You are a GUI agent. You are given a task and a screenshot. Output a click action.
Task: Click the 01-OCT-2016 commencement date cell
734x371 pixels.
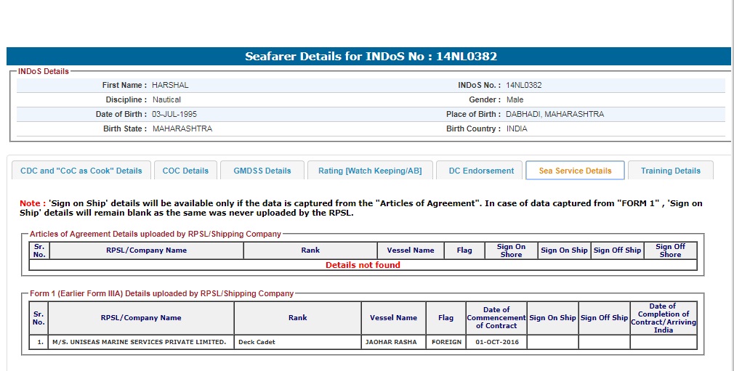[496, 342]
